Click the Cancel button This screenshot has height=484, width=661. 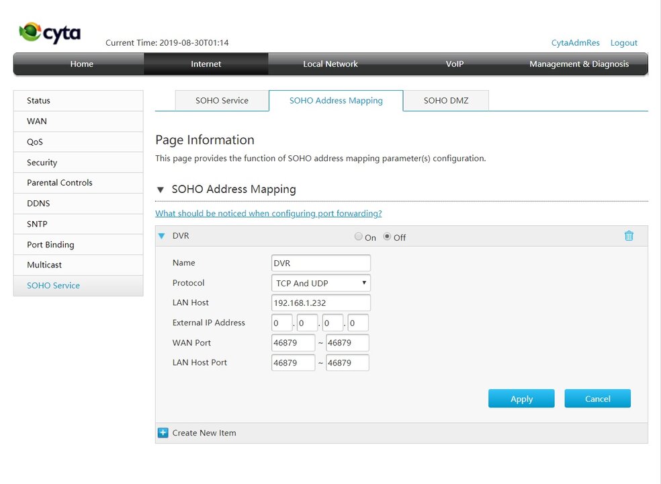click(x=597, y=399)
